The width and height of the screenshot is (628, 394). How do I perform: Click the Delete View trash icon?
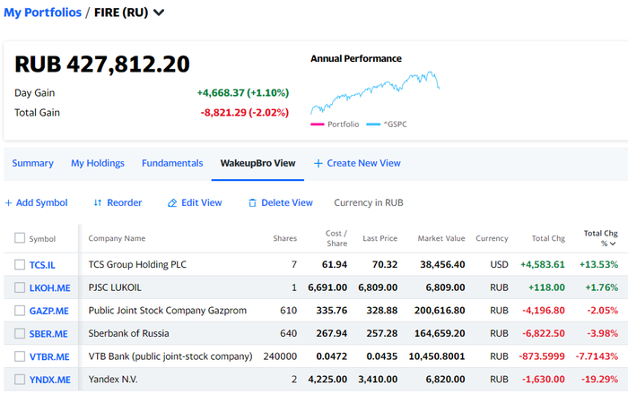(x=252, y=203)
